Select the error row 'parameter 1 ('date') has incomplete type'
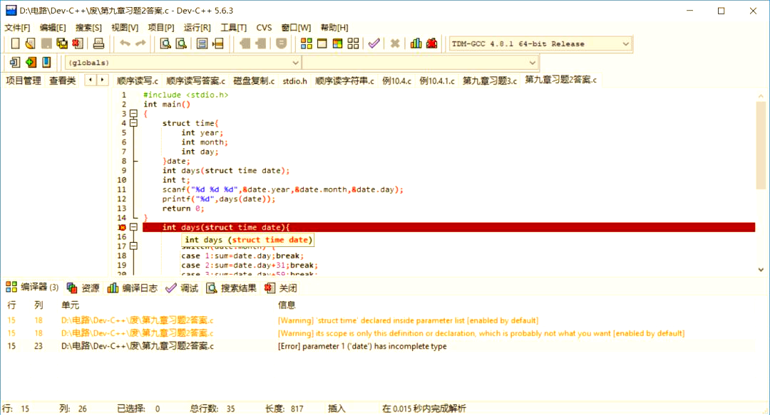The image size is (770, 415). pyautogui.click(x=378, y=346)
